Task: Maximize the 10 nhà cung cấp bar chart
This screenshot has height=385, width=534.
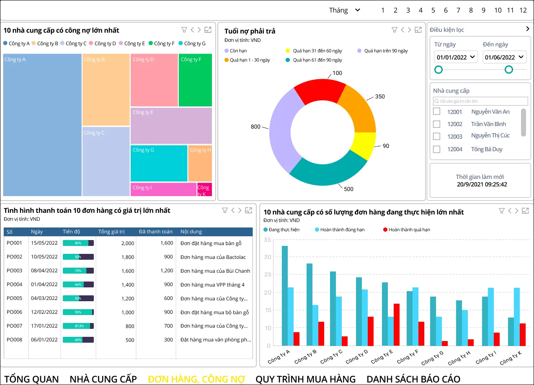Action: [x=525, y=211]
